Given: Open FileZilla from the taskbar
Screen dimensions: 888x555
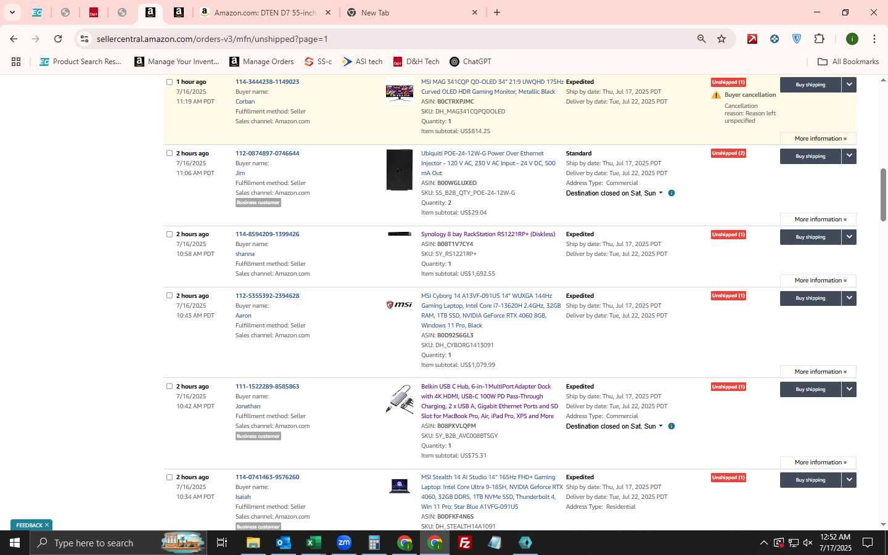Looking at the screenshot, I should 465,543.
